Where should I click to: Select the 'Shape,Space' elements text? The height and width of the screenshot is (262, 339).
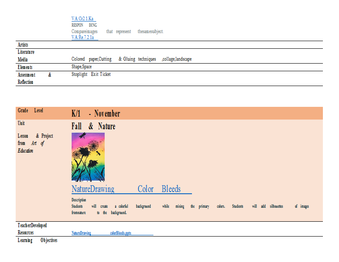point(81,67)
